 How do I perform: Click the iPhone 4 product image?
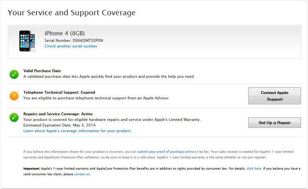pos(27,41)
